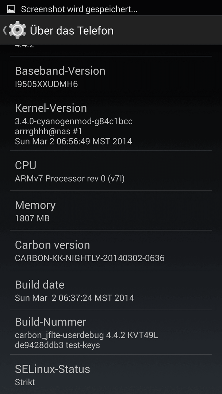Tap the Kernel-Version entry

pyautogui.click(x=111, y=123)
